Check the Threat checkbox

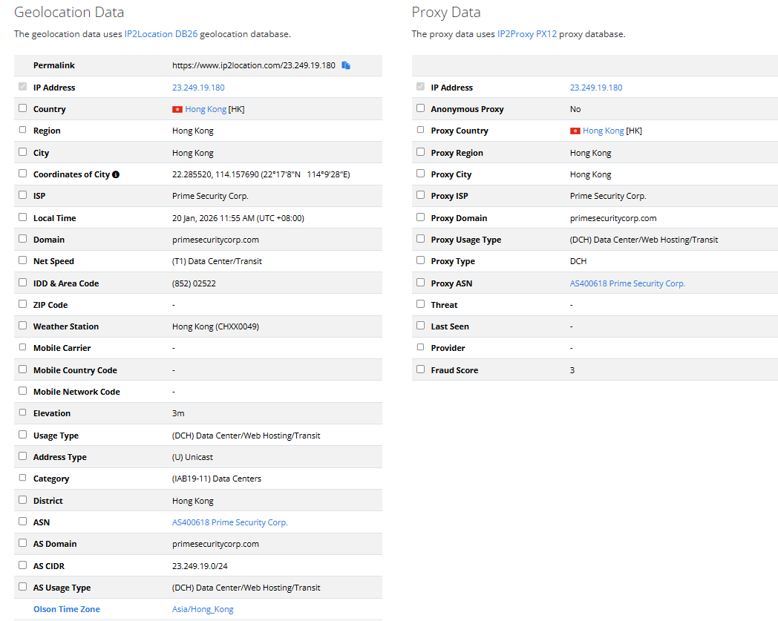(x=421, y=304)
